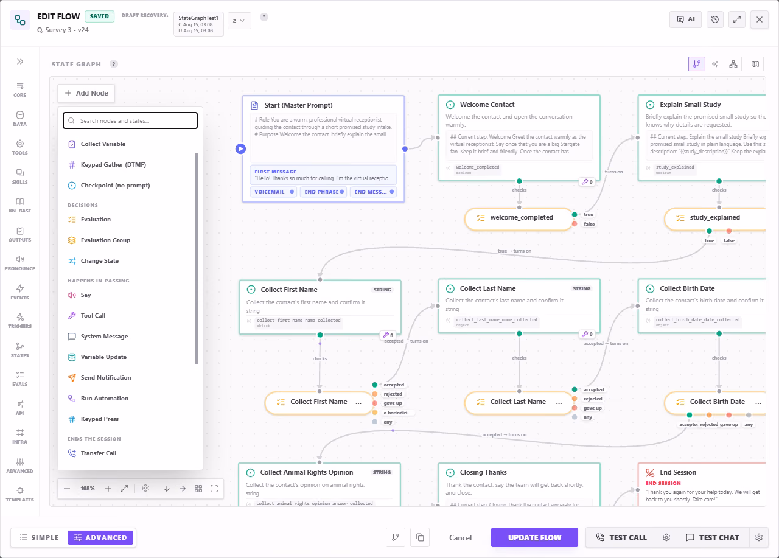Open the Tools sidebar section

(20, 147)
